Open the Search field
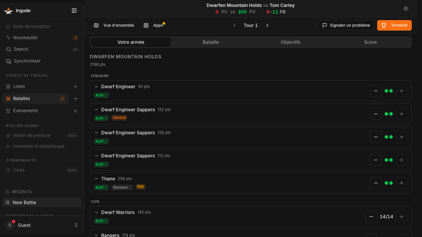Viewport: 422px width, 237px height. (42, 49)
